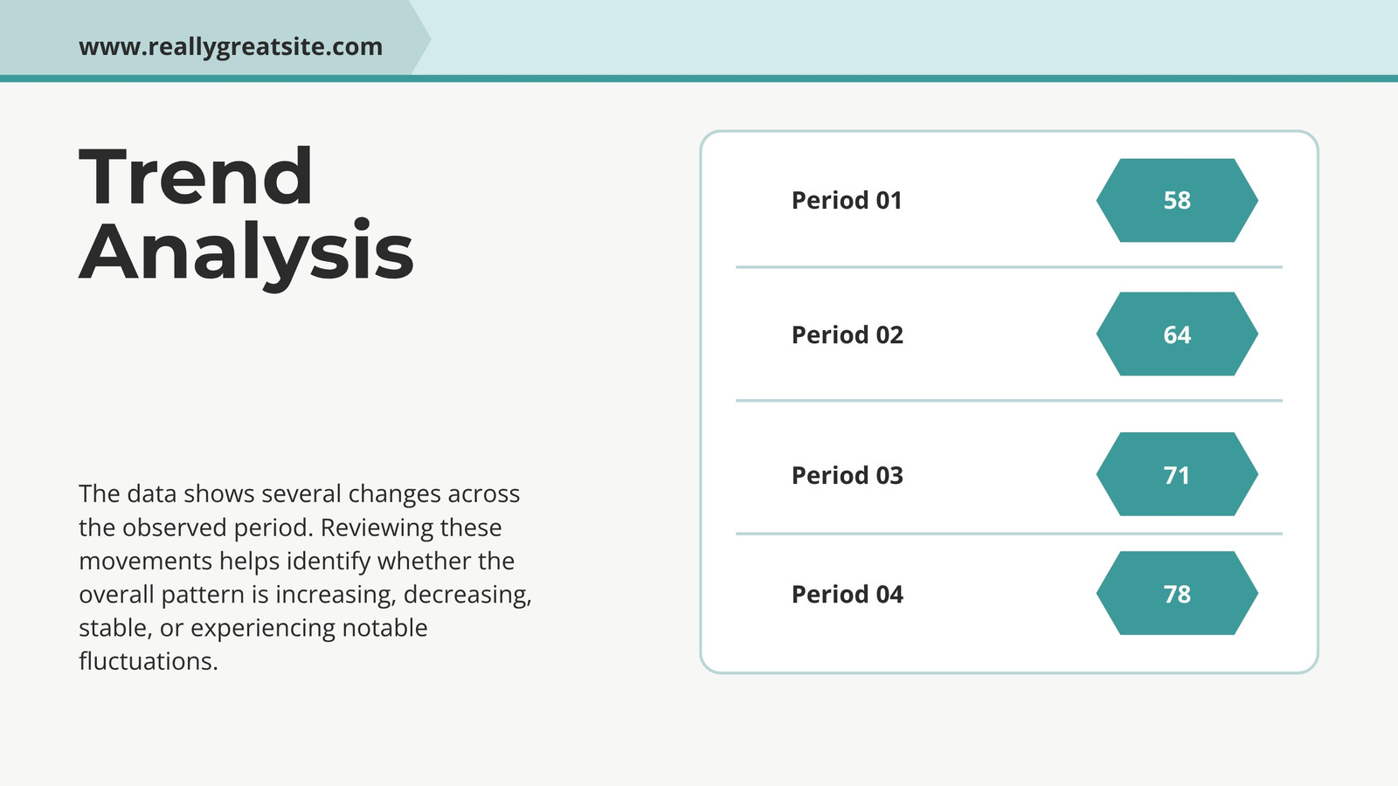Screen dimensions: 1398x786
Task: Click the hexagon showing 64
Action: point(1177,334)
